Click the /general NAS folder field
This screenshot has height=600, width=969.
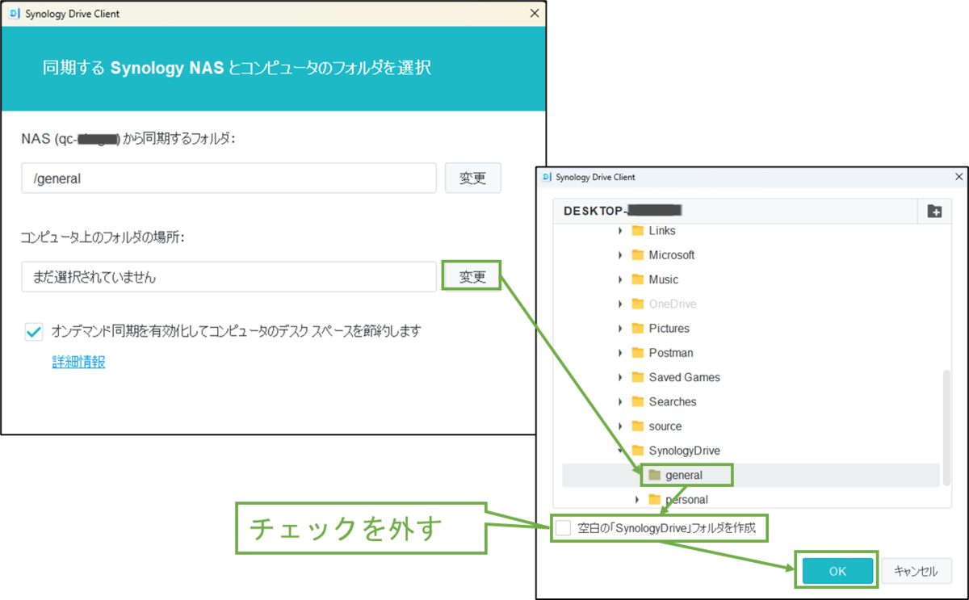[229, 178]
